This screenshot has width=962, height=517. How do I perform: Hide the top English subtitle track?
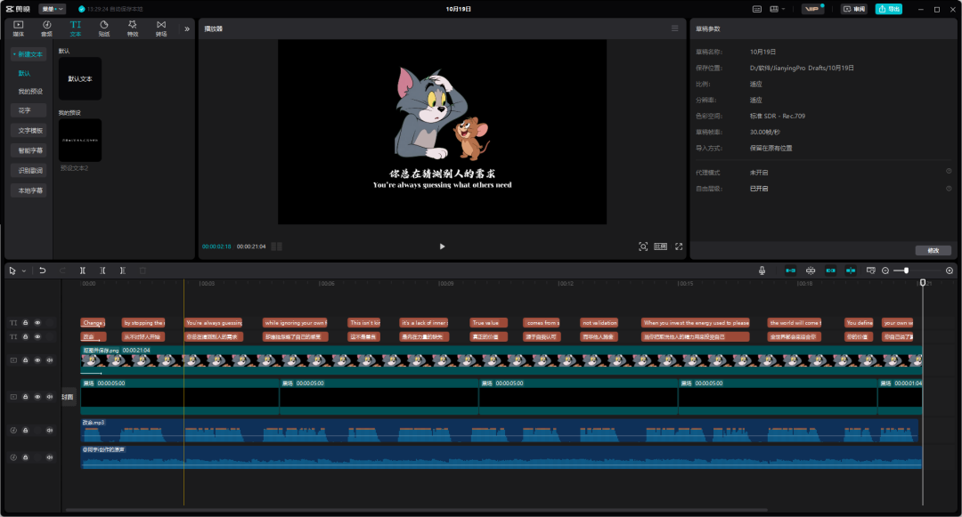point(37,323)
